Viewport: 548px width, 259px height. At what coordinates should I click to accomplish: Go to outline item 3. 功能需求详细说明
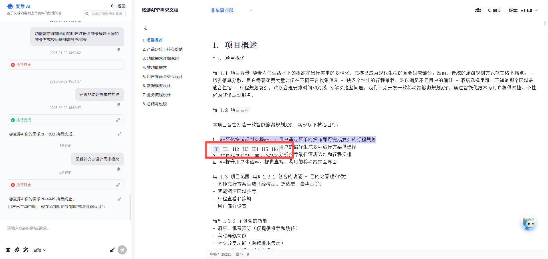tap(161, 58)
